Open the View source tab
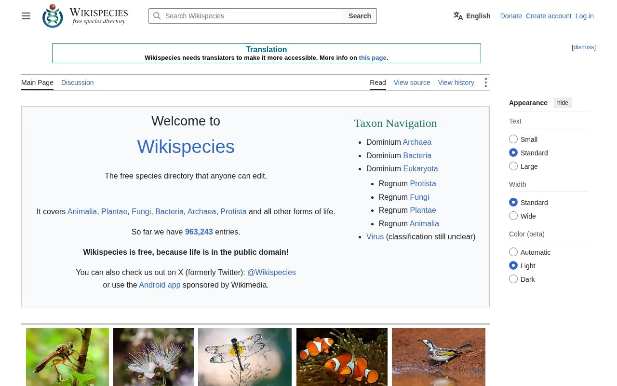Image resolution: width=617 pixels, height=386 pixels. pyautogui.click(x=412, y=83)
